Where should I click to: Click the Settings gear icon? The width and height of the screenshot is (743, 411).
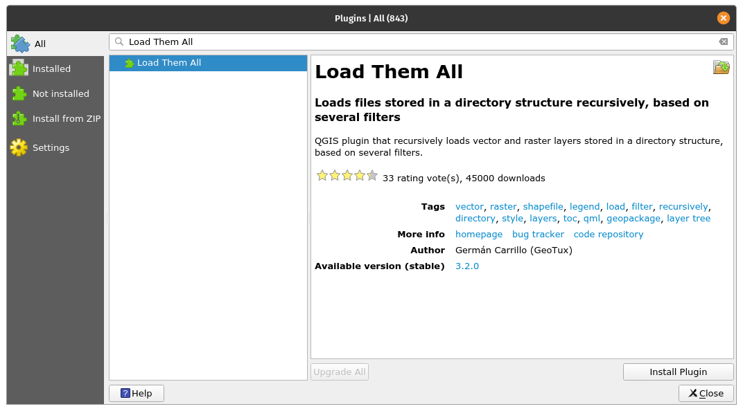[19, 147]
